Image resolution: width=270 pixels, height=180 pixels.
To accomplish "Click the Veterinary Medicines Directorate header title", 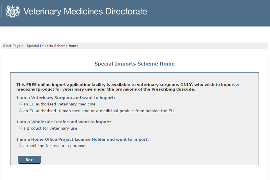I will 85,12.
